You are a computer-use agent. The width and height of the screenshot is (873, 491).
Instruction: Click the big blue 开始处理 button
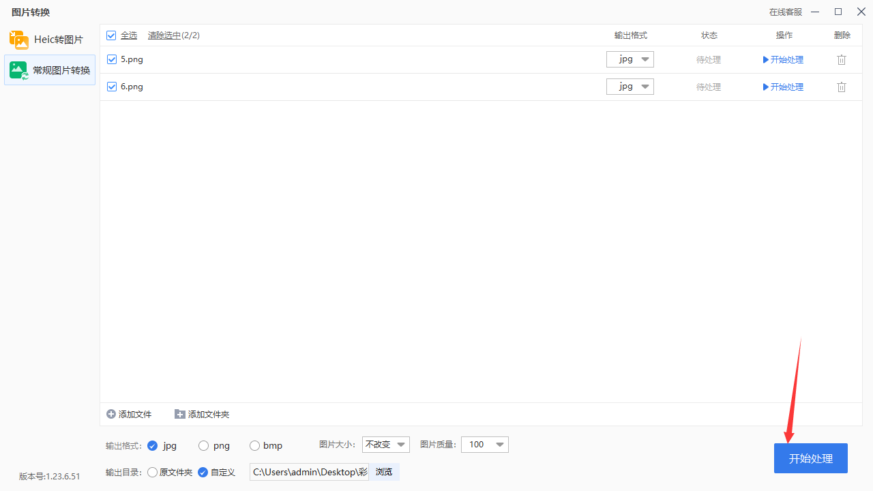(x=811, y=458)
